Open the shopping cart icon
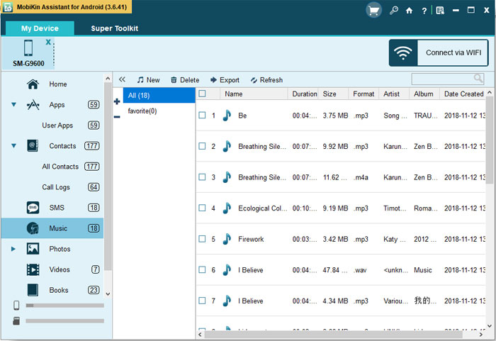 point(373,11)
